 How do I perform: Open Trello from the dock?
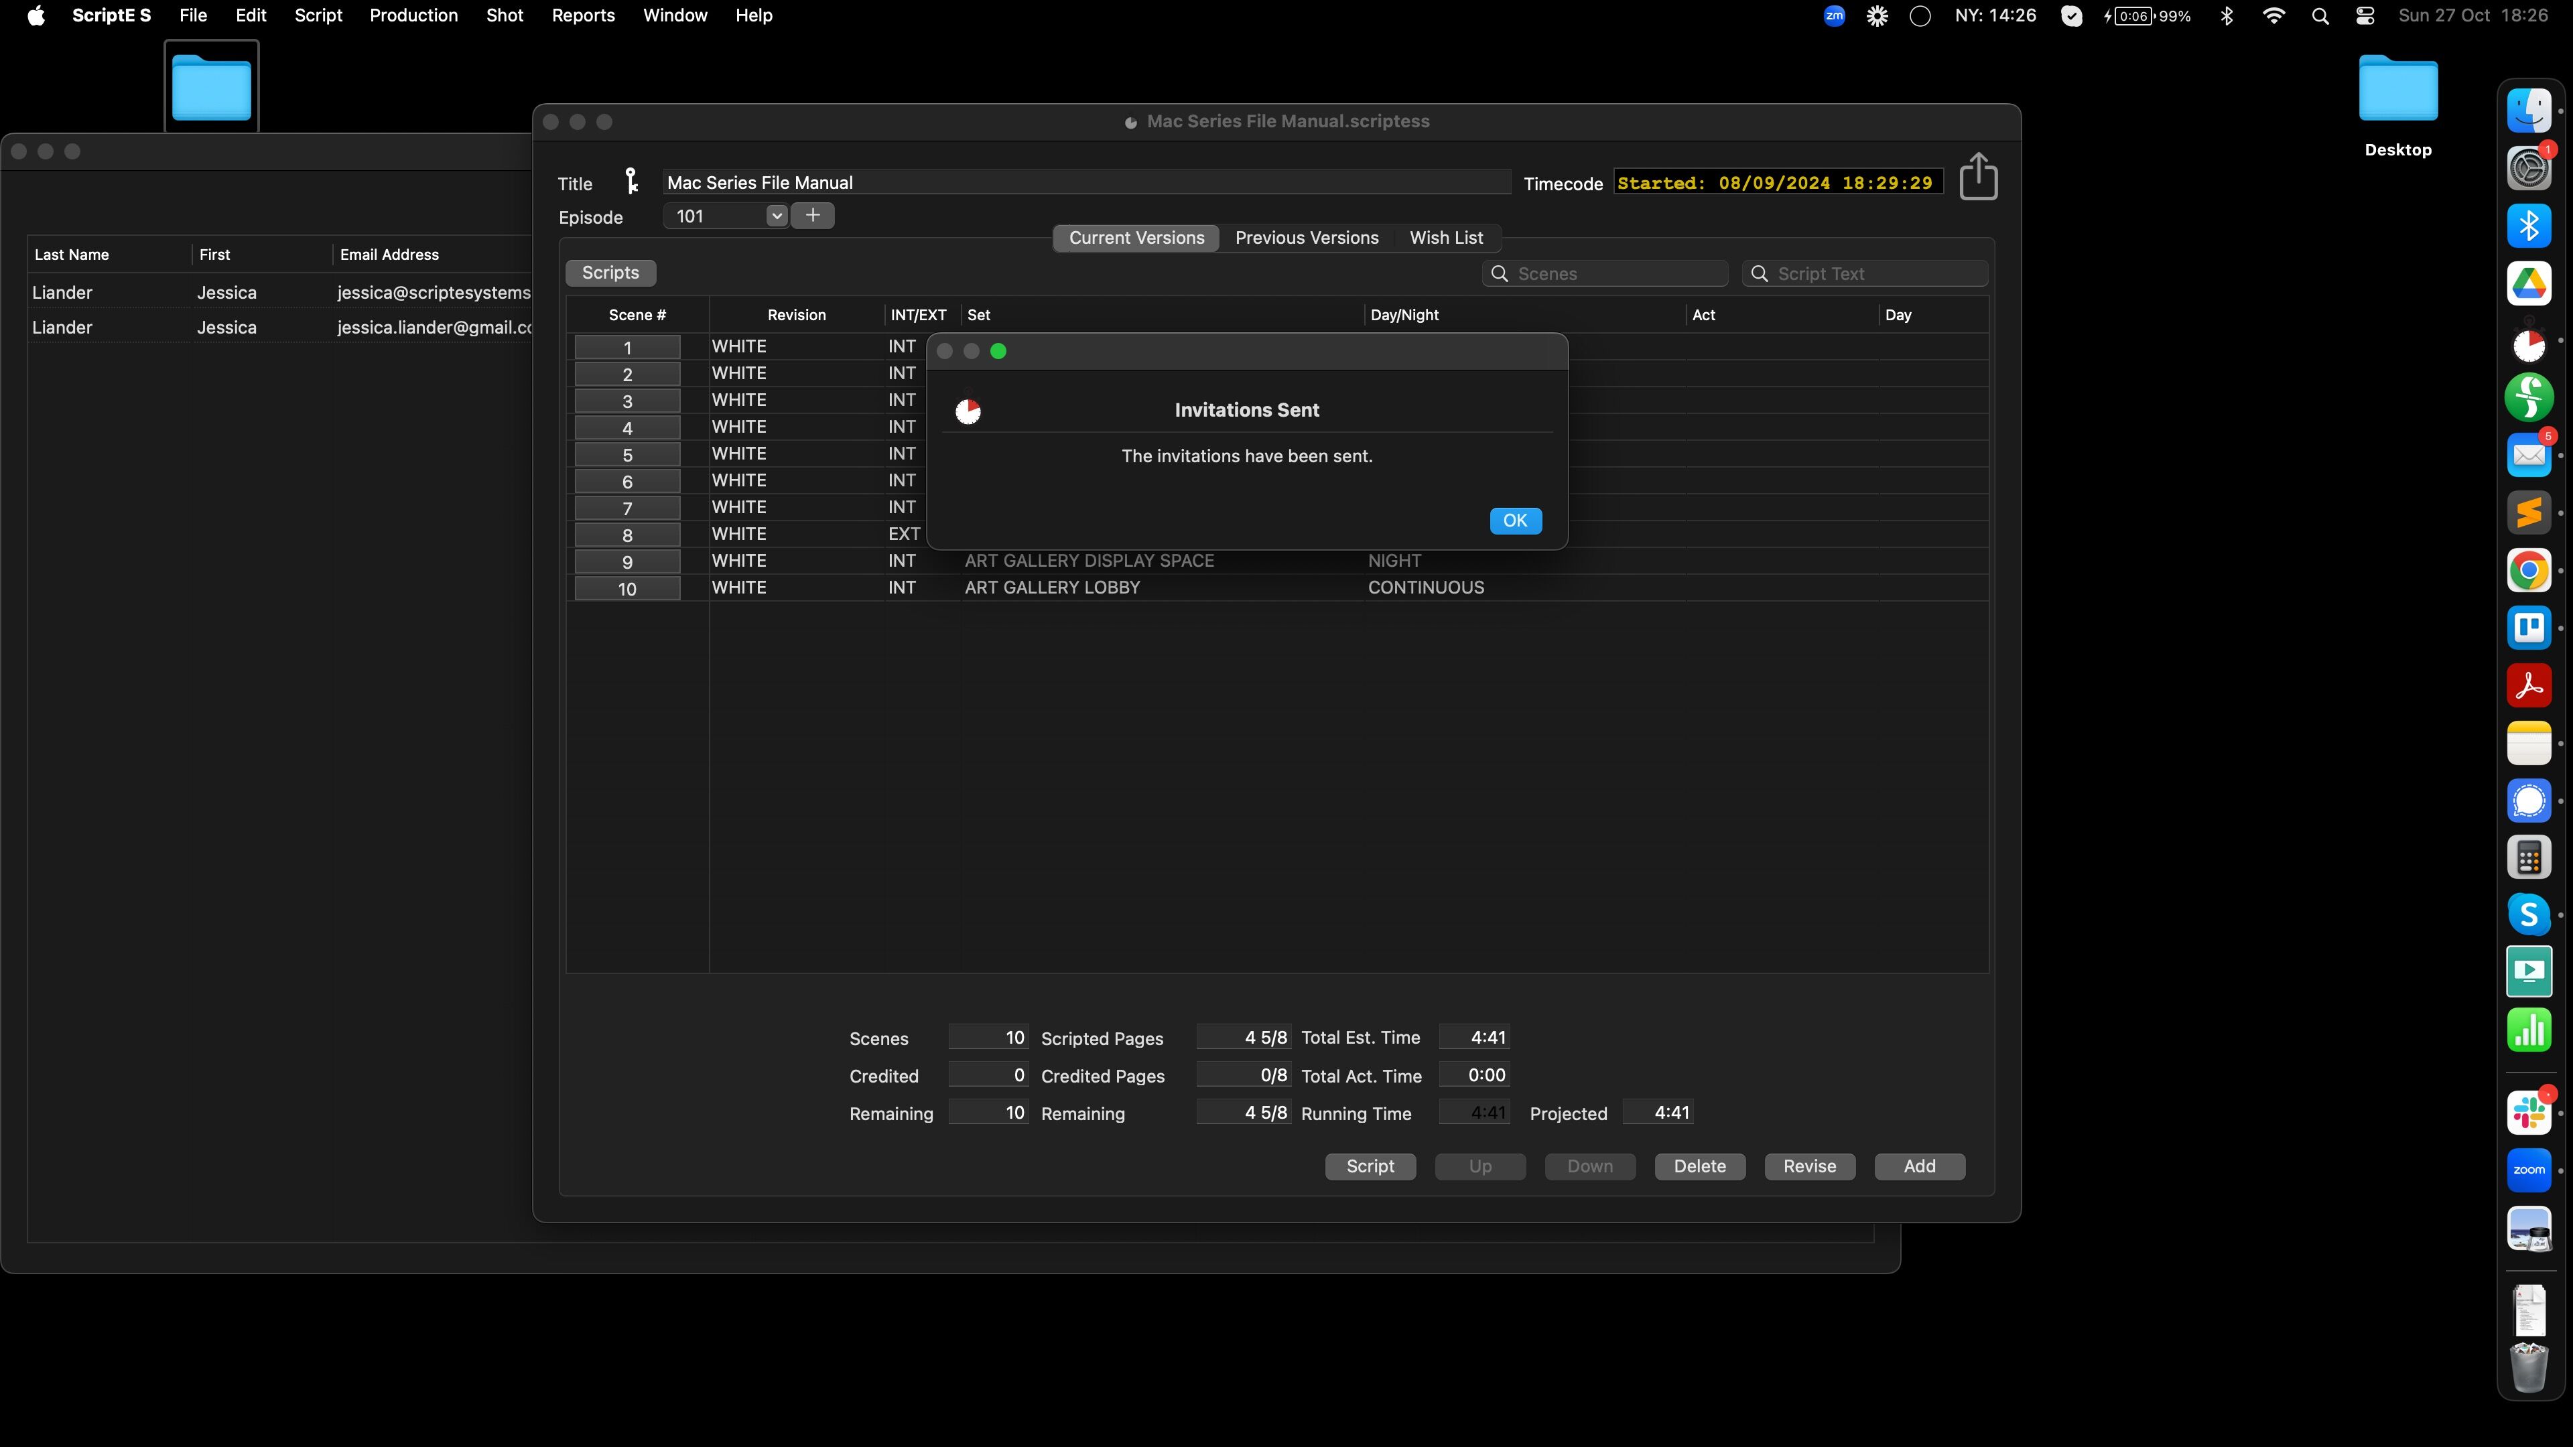coord(2528,628)
